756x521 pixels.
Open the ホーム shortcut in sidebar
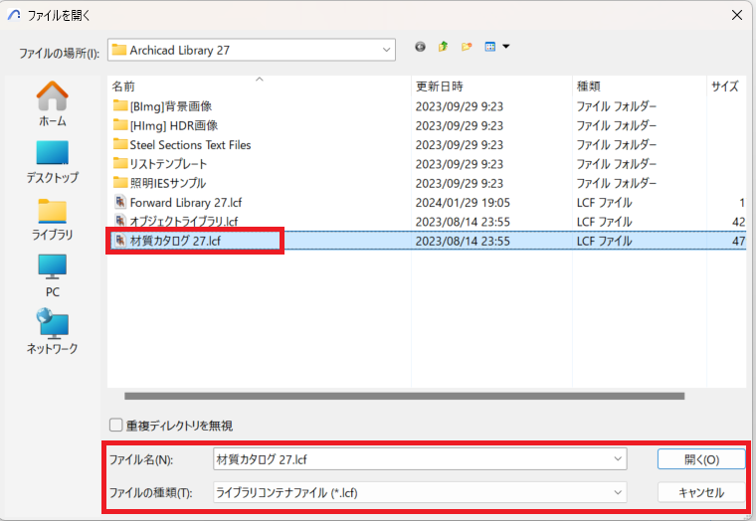pos(52,104)
